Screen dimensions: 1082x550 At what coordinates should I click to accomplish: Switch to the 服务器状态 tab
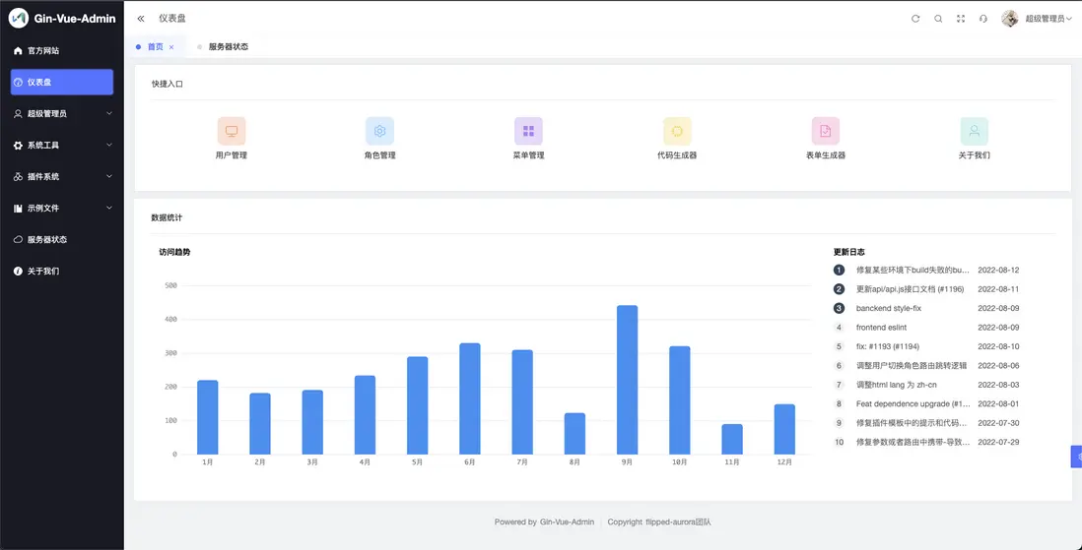[228, 47]
